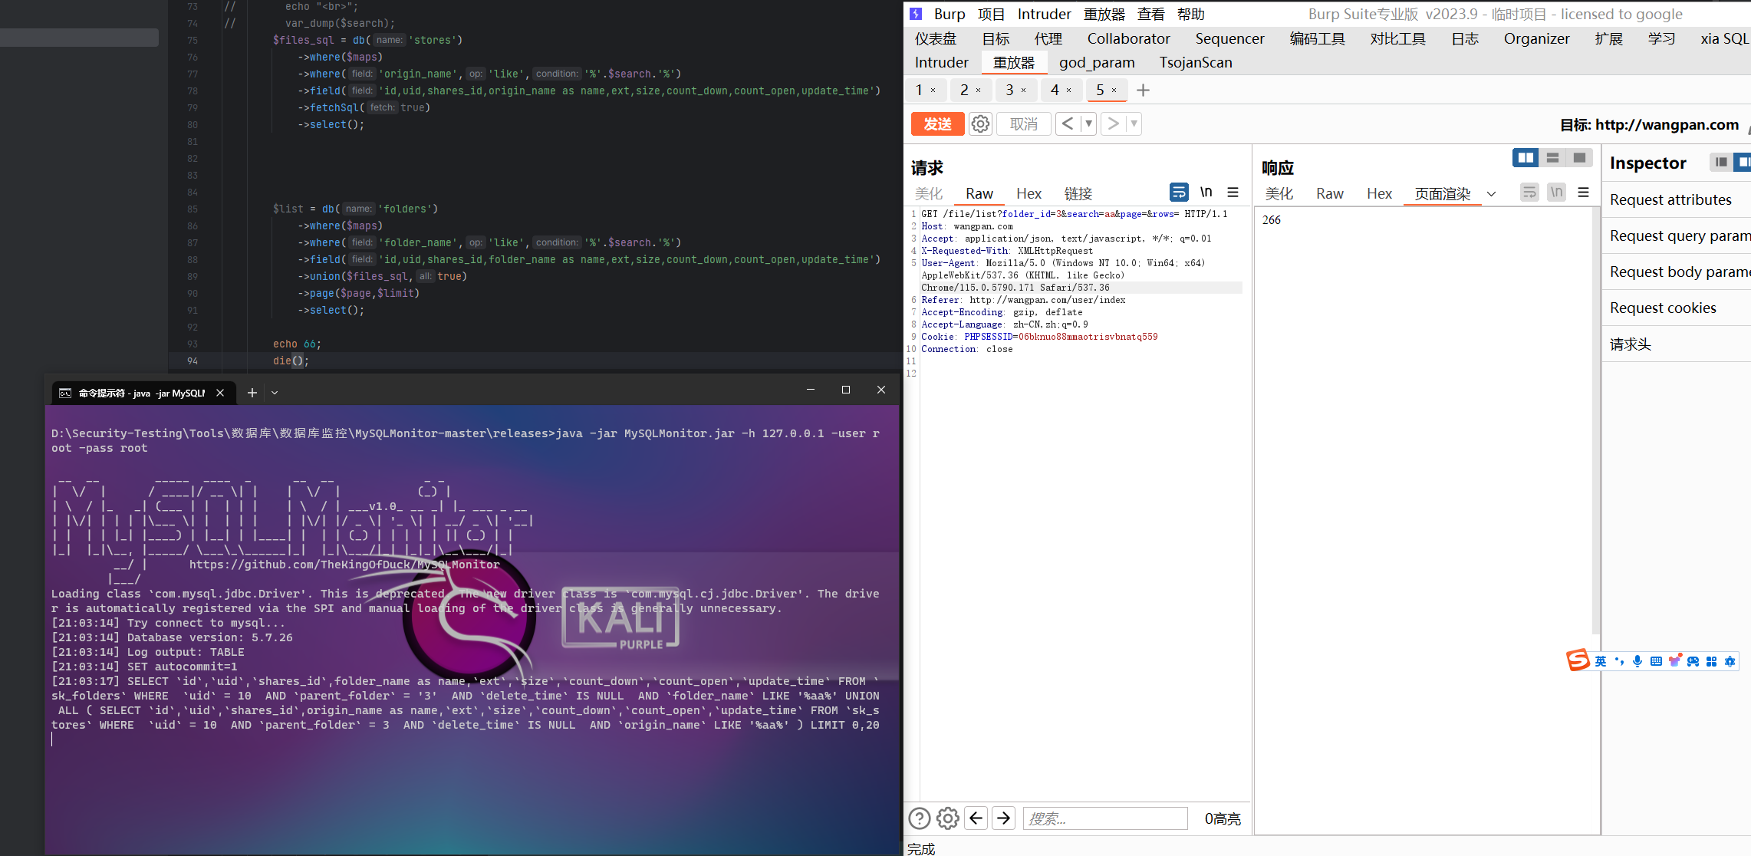Switch to the 代理 tab
The width and height of the screenshot is (1751, 856).
(1048, 38)
